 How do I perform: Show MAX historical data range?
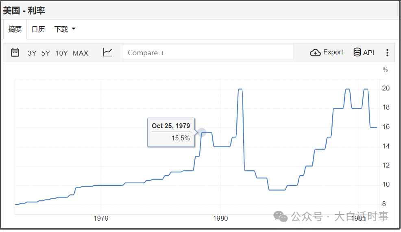click(81, 53)
